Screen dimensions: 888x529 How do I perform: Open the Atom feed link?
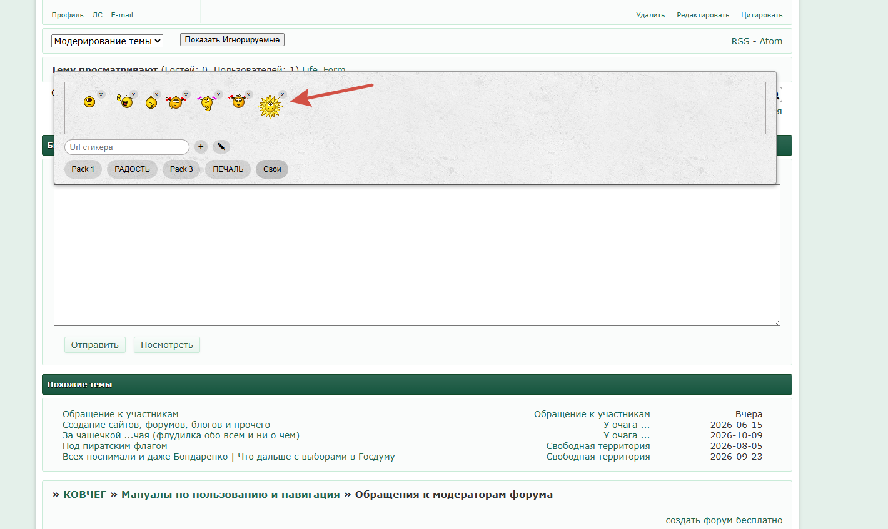(771, 41)
